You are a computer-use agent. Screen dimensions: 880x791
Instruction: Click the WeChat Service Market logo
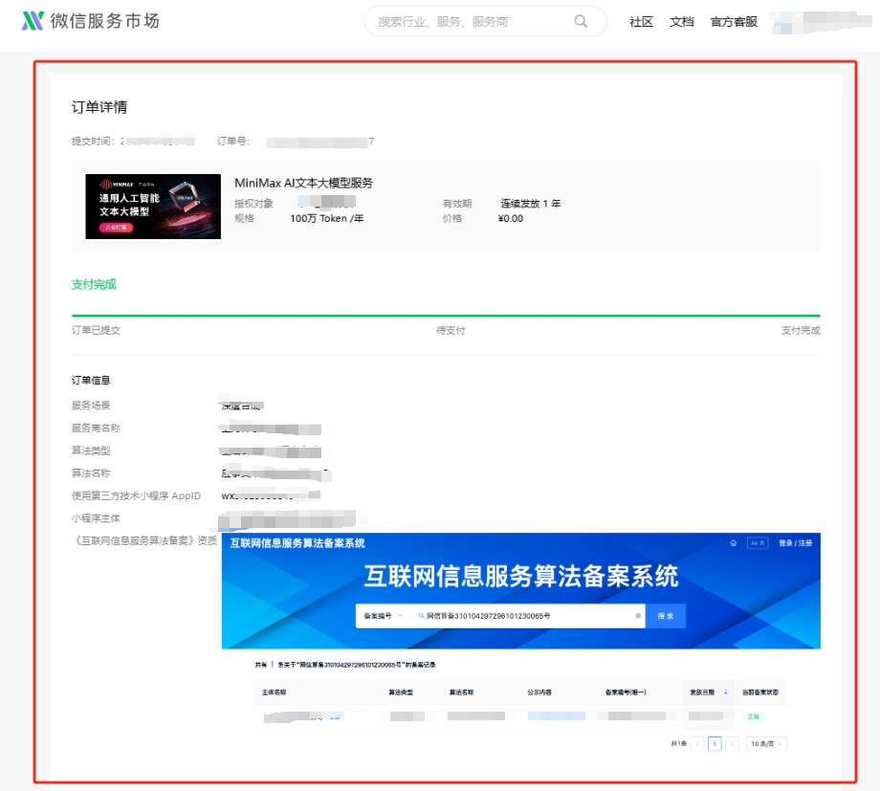(90, 21)
